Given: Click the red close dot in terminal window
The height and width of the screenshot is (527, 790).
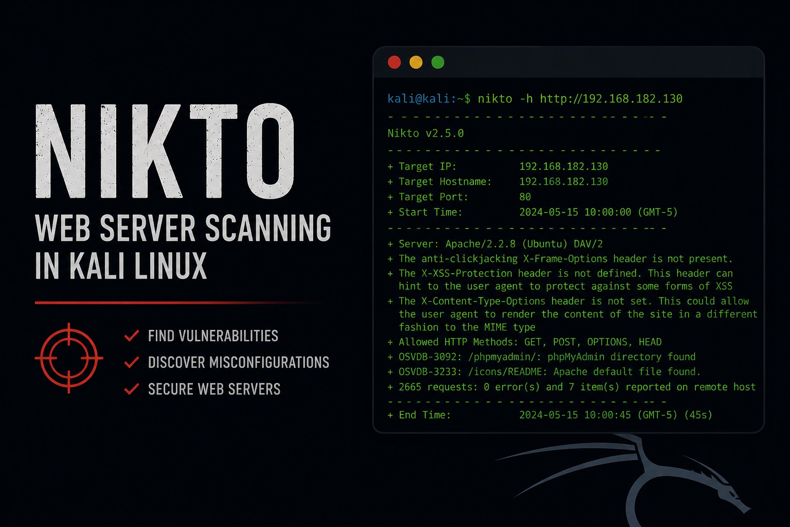Looking at the screenshot, I should coord(394,62).
